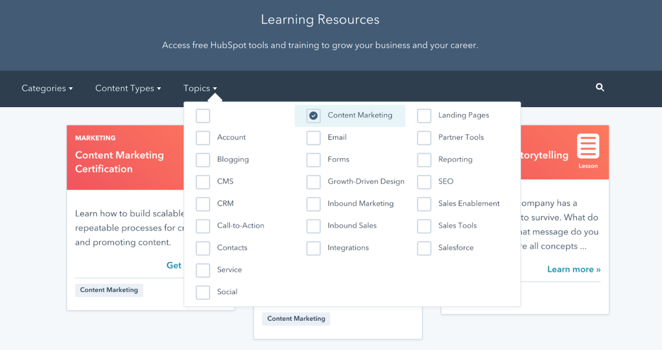Enable the Social topic filter

203,292
